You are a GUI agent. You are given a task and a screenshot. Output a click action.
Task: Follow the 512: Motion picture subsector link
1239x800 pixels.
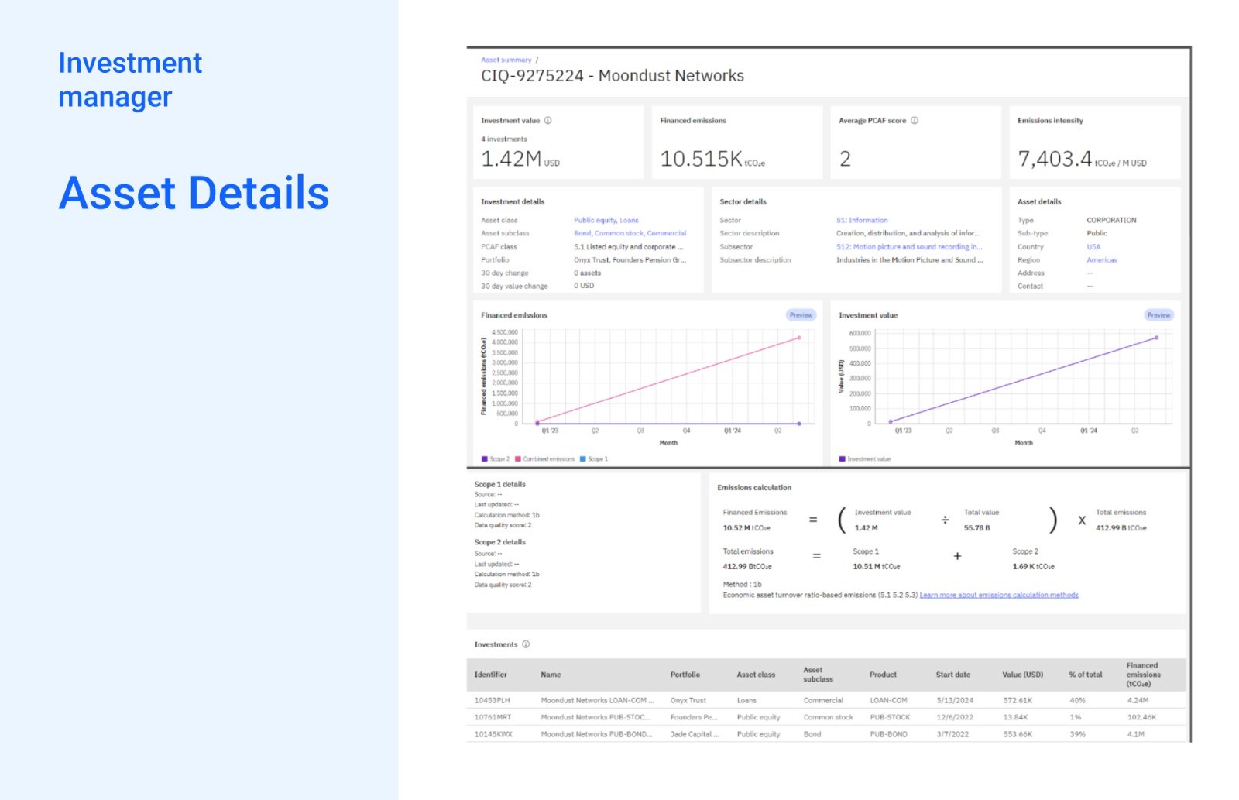point(909,247)
